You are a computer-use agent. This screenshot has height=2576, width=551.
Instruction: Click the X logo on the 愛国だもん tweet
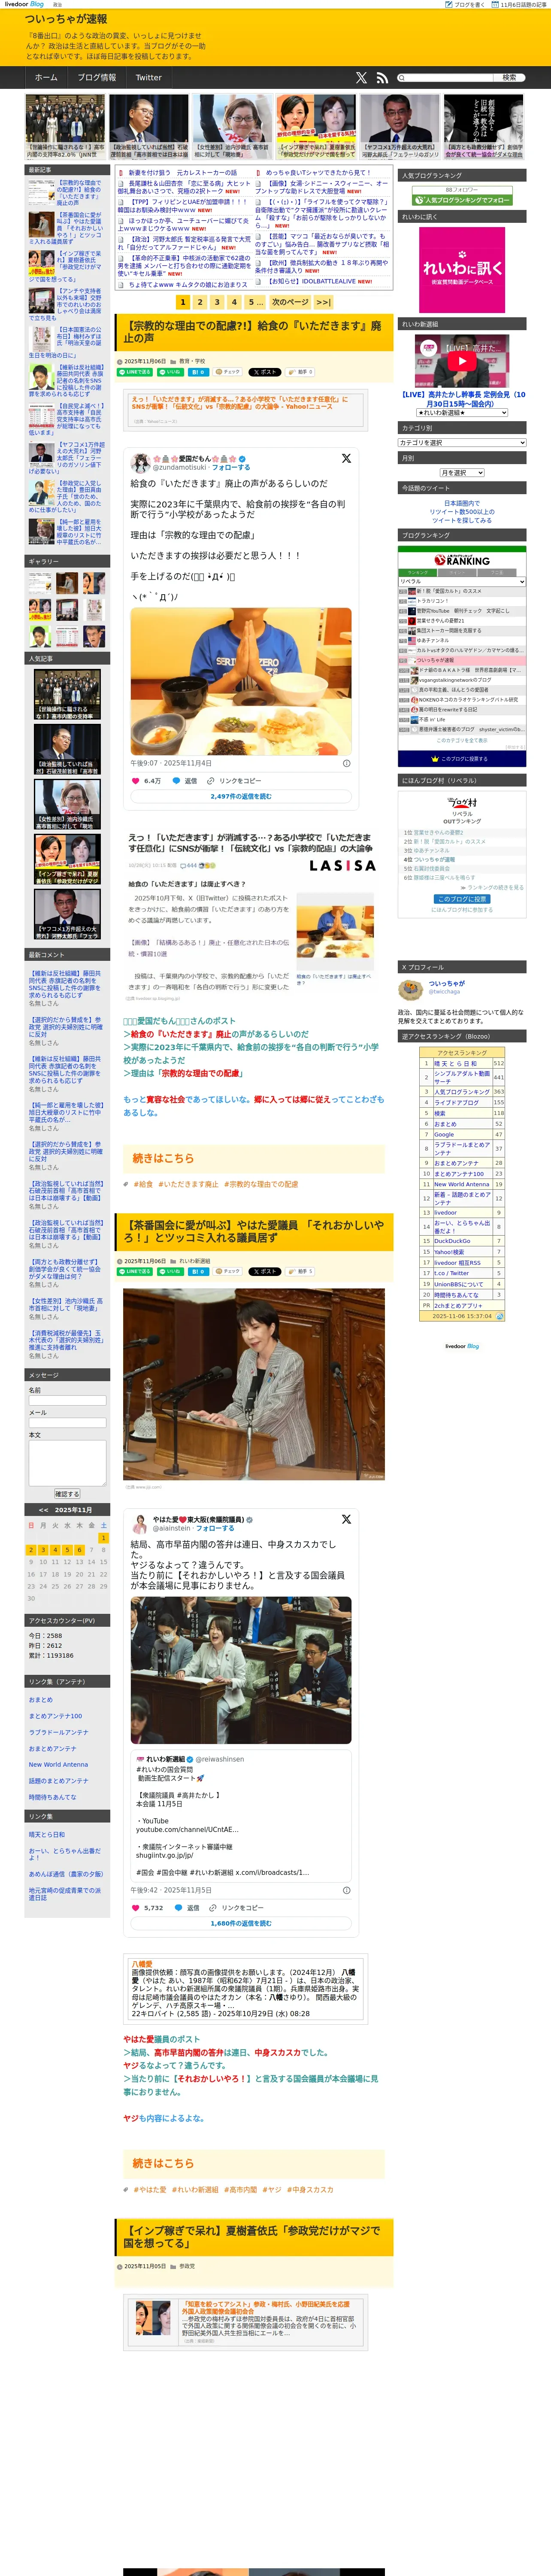346,458
